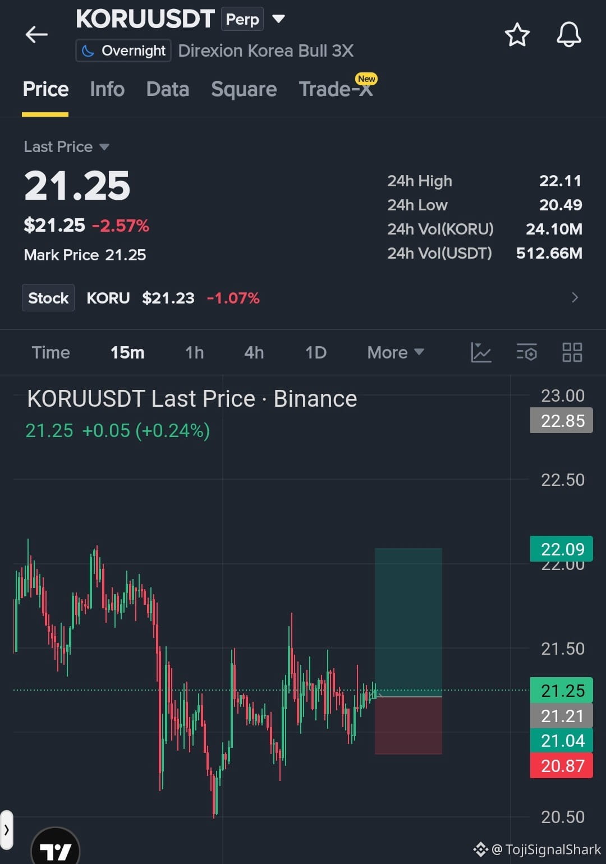Click the 22.85 grey price label
This screenshot has height=864, width=606.
click(x=562, y=421)
